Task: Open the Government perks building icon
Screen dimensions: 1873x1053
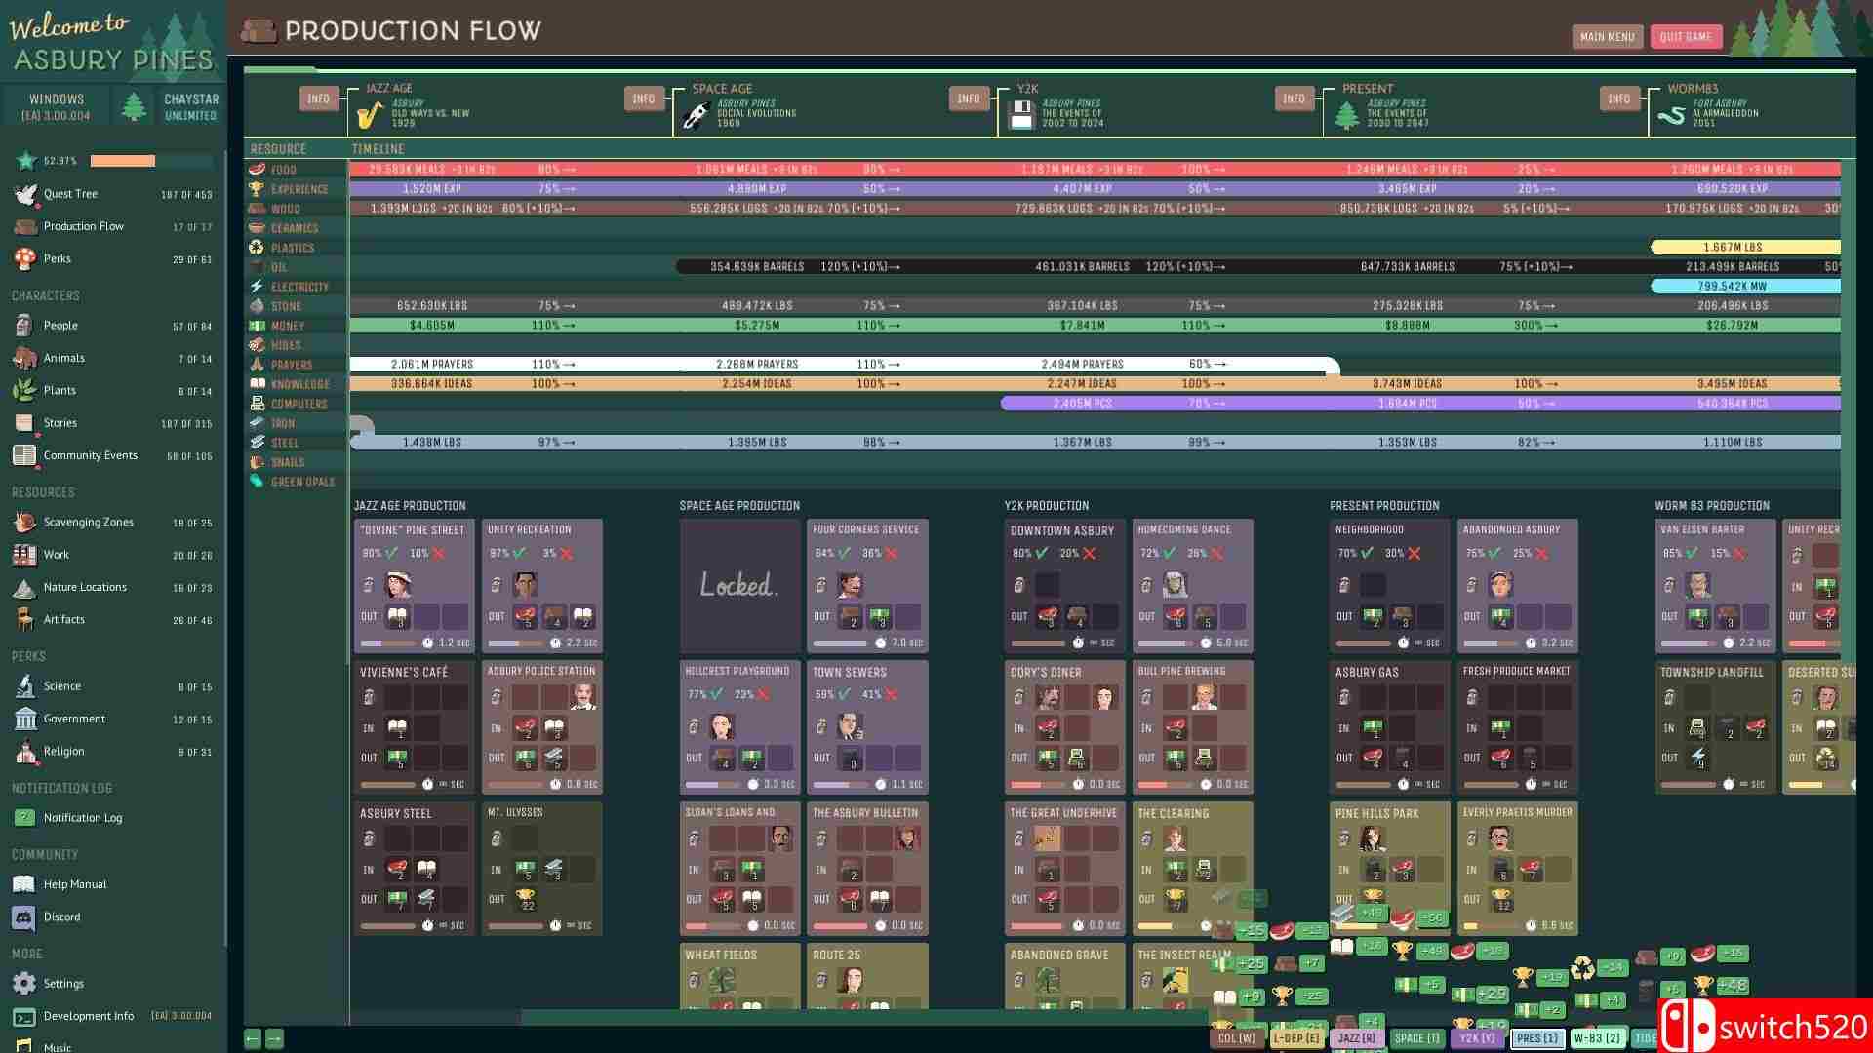Action: point(25,720)
